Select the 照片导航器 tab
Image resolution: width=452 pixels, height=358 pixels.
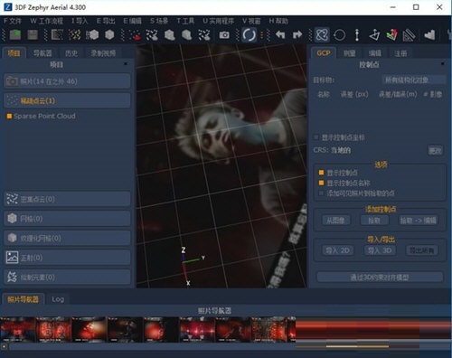pyautogui.click(x=24, y=299)
